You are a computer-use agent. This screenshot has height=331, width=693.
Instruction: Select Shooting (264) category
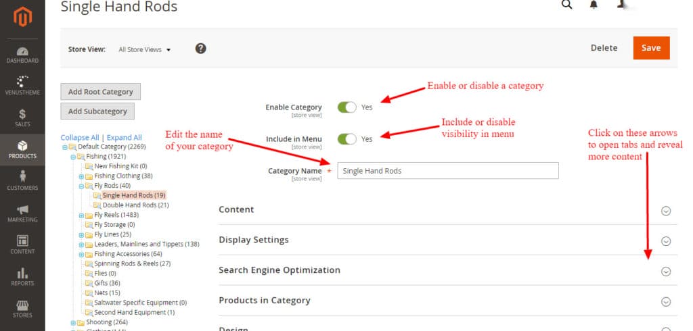pos(108,322)
